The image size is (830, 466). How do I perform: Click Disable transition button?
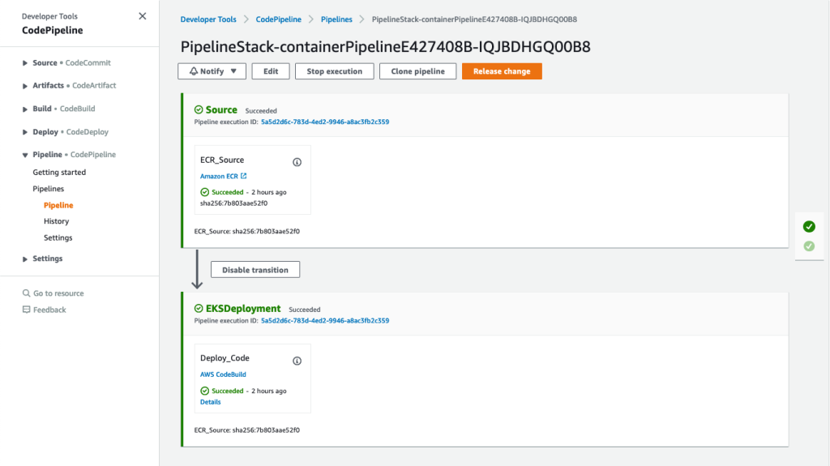[x=255, y=270]
